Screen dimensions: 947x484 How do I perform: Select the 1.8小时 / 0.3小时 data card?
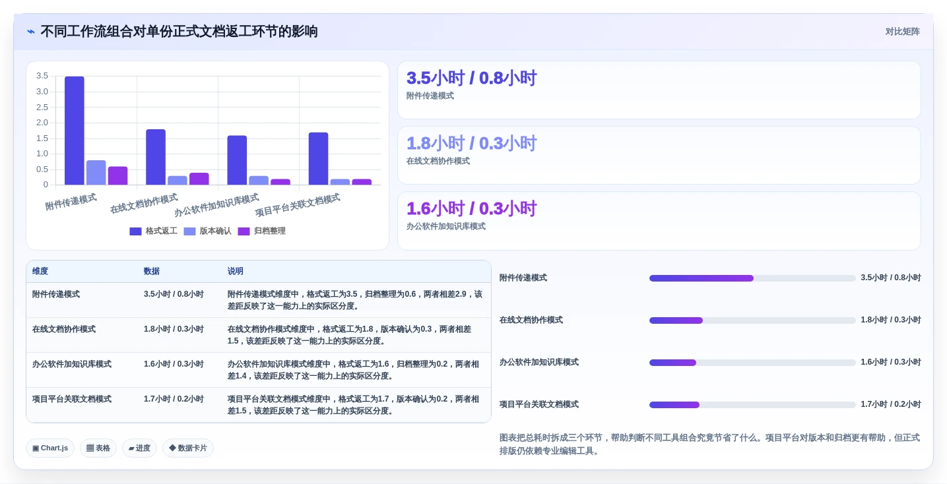click(659, 156)
